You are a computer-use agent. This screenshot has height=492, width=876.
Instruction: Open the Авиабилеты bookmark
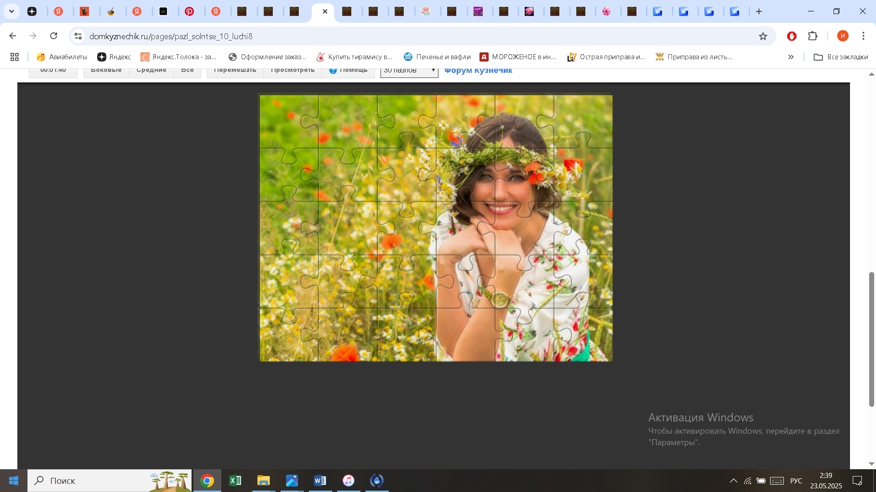tap(62, 57)
